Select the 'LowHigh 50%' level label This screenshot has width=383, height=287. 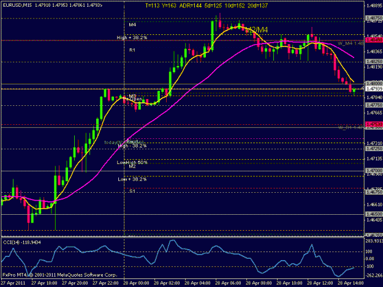tap(132, 162)
